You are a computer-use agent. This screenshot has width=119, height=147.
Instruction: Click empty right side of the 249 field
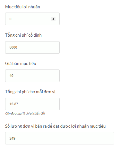[x=86, y=138]
